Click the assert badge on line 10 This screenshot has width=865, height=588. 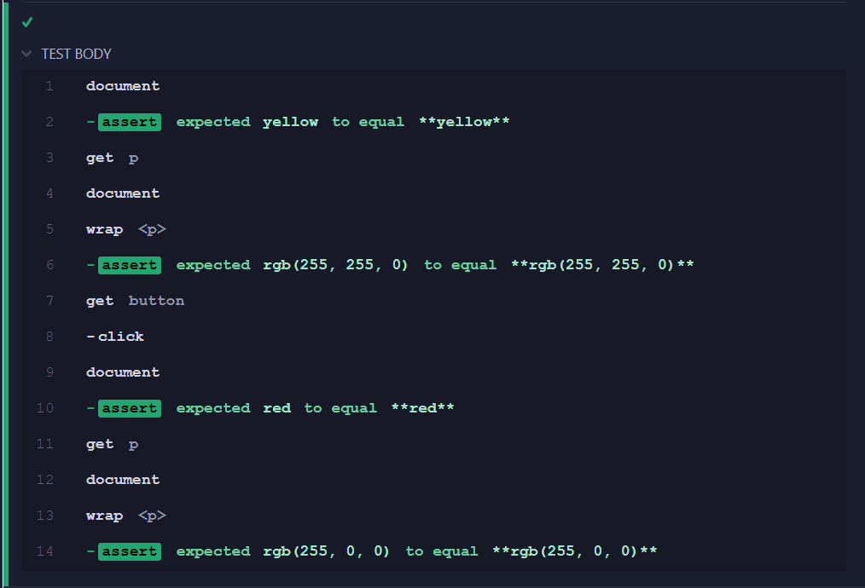tap(129, 407)
